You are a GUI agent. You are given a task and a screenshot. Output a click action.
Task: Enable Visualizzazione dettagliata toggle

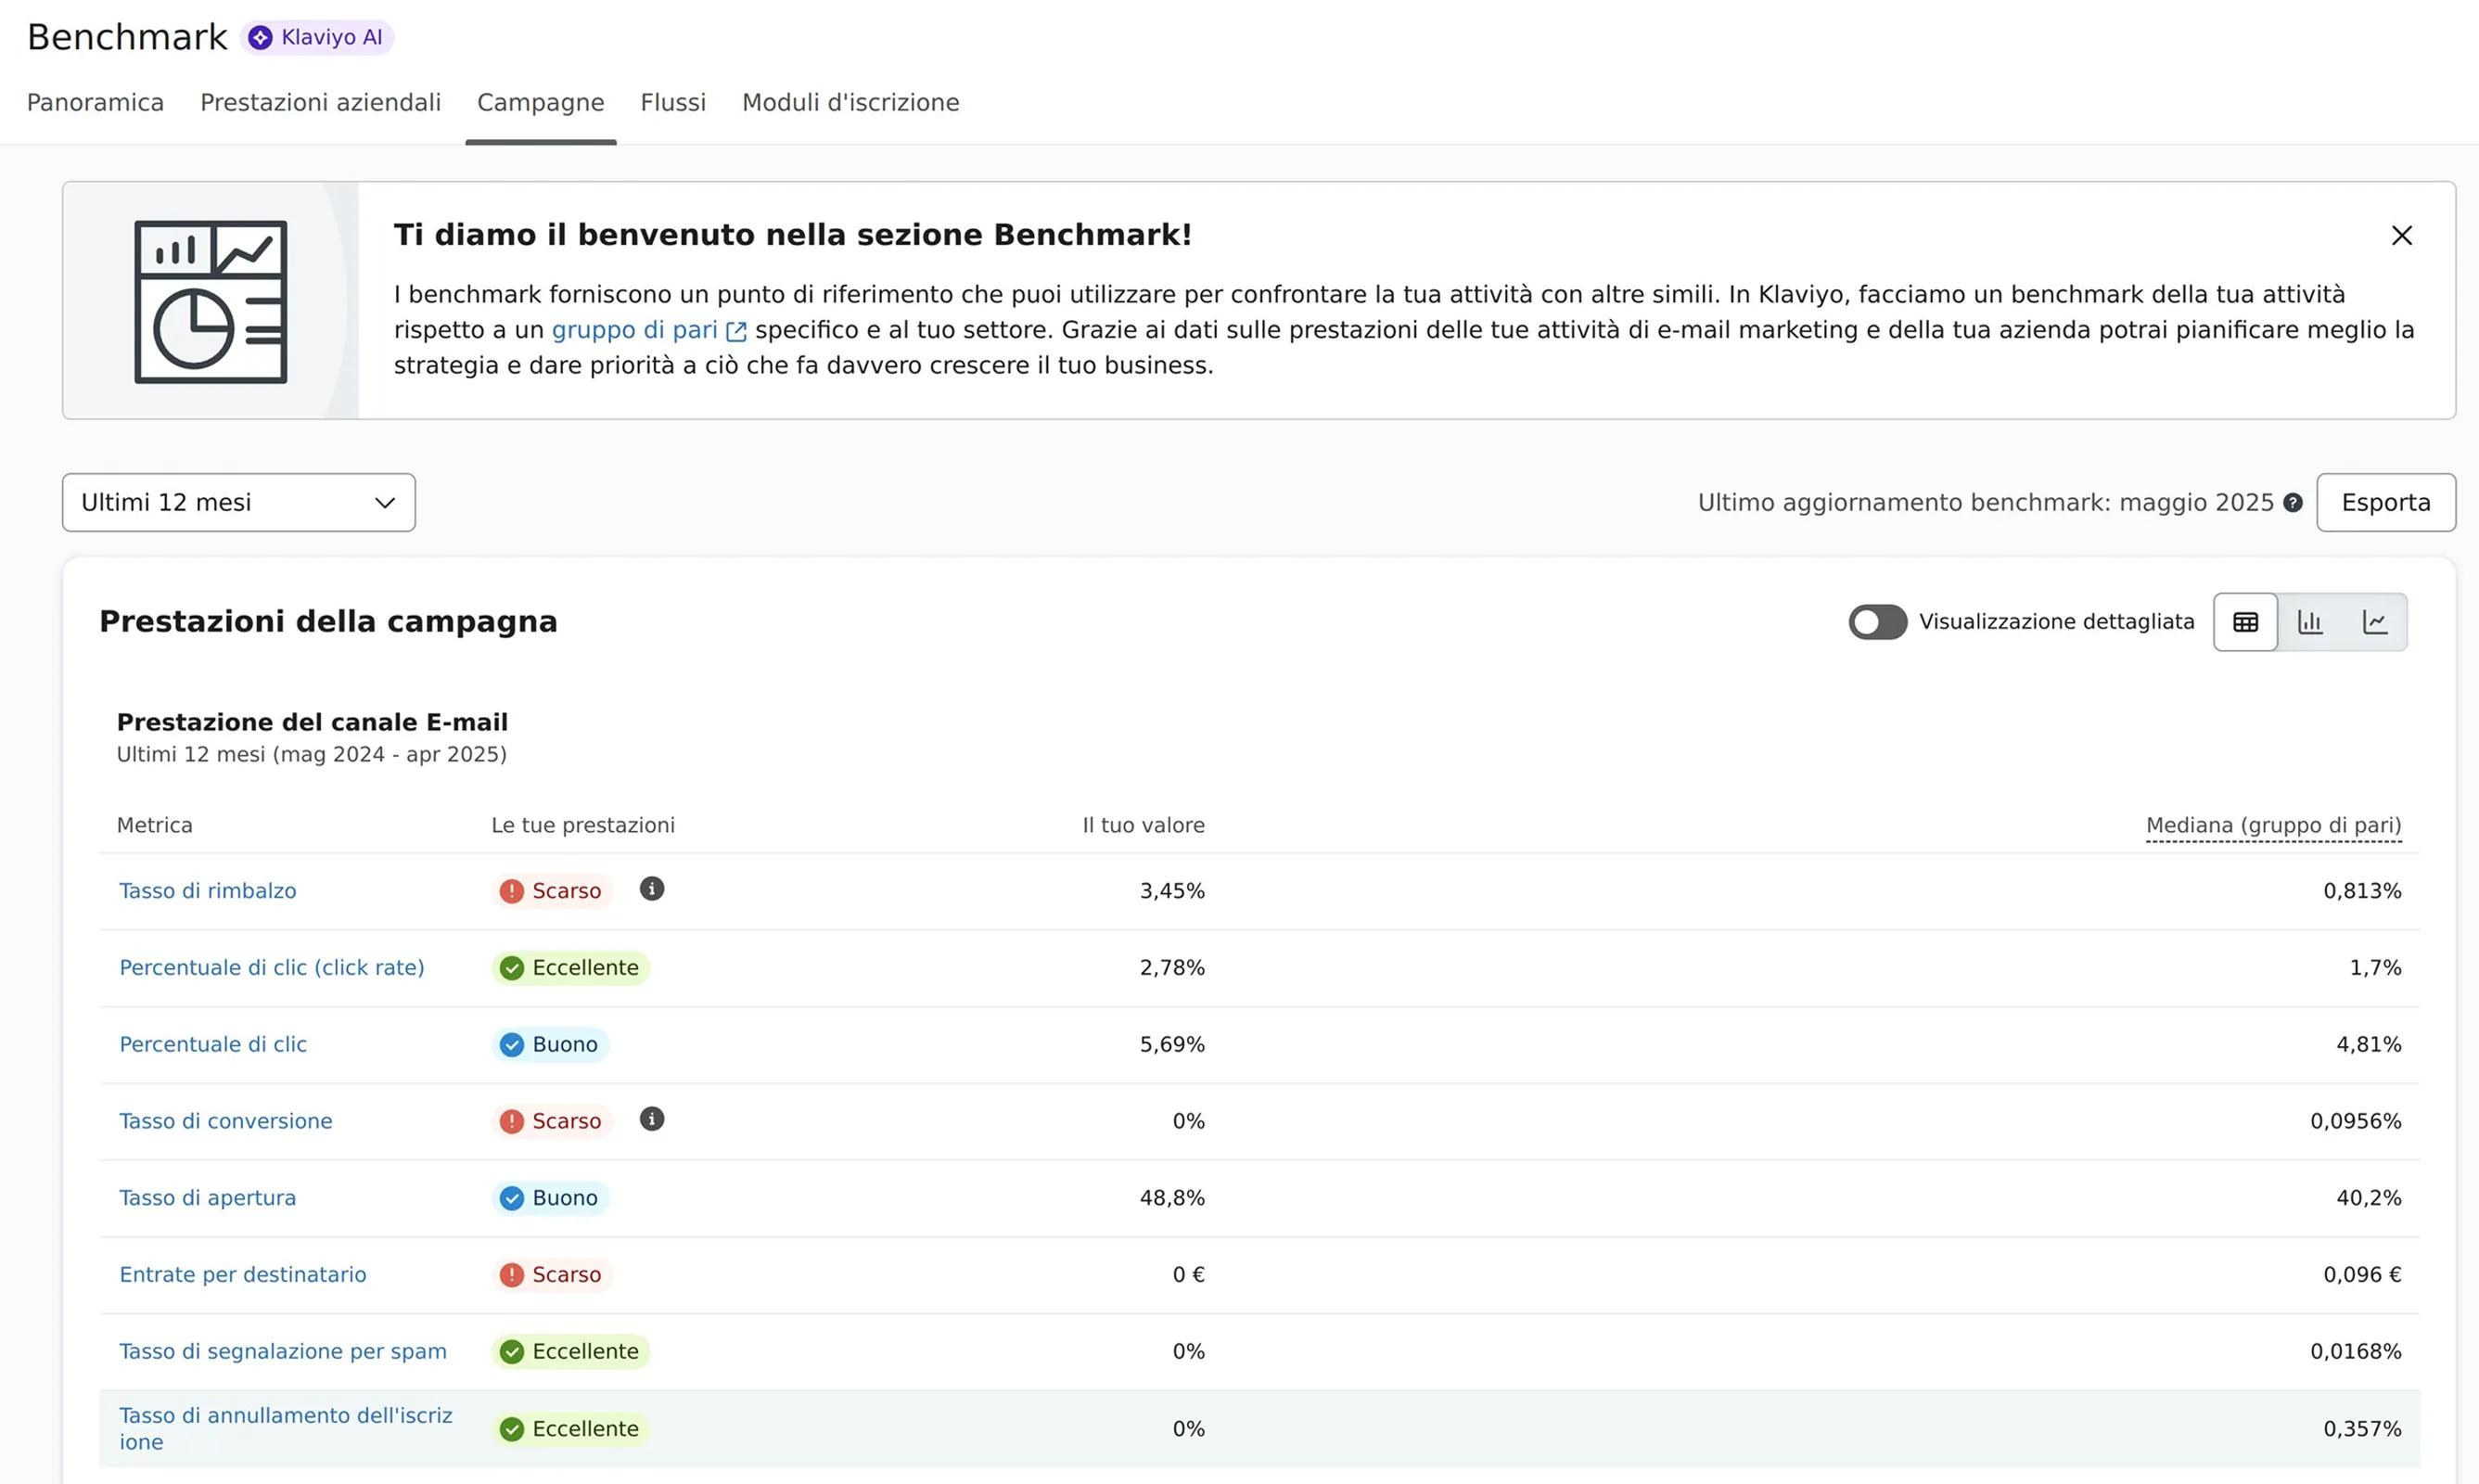click(x=1877, y=622)
